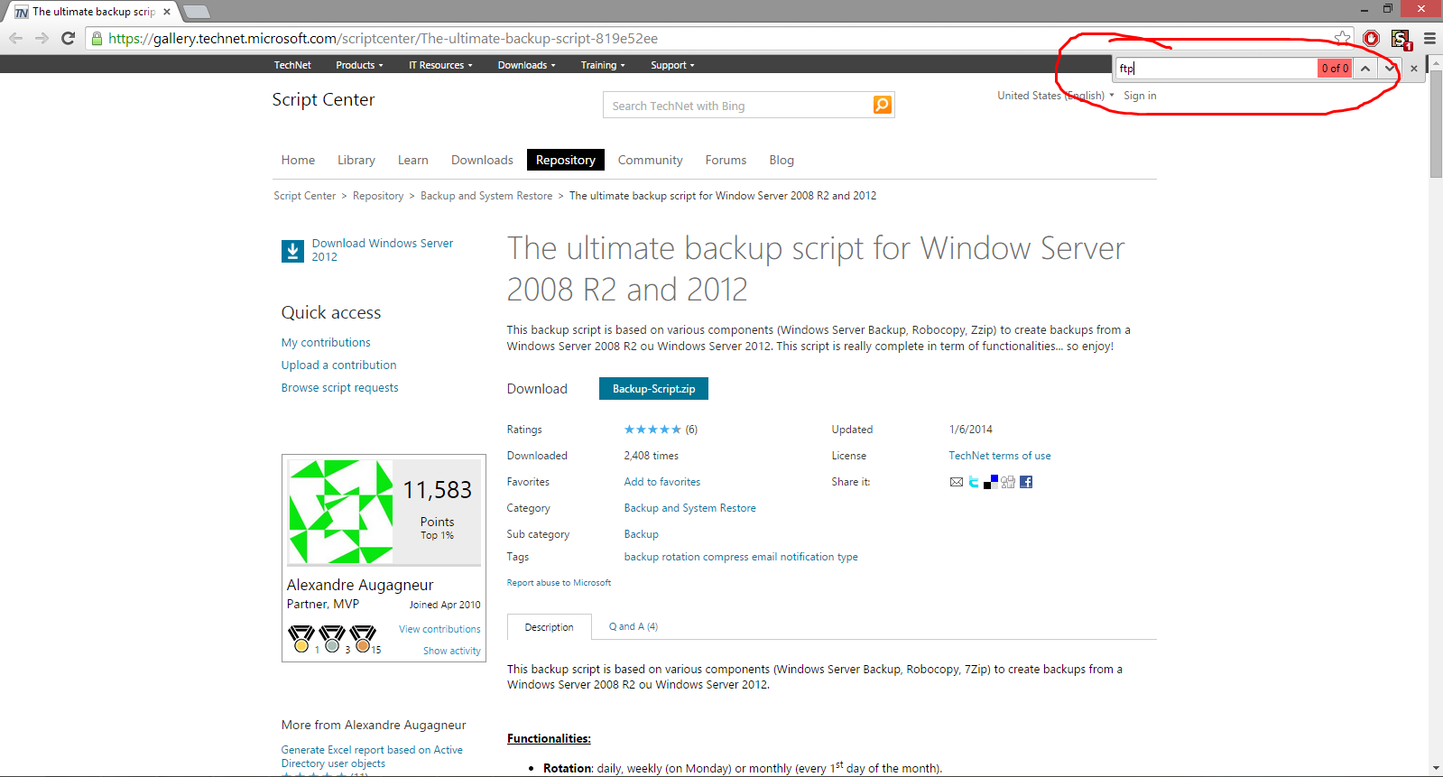Open Browse script requests link
This screenshot has width=1443, height=777.
(339, 387)
